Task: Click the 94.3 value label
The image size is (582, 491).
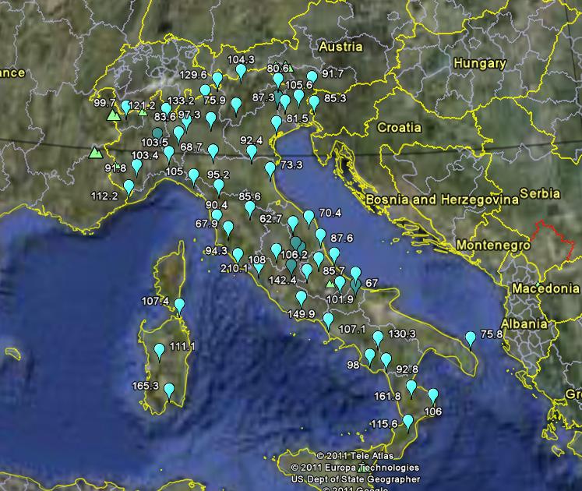Action: (217, 251)
